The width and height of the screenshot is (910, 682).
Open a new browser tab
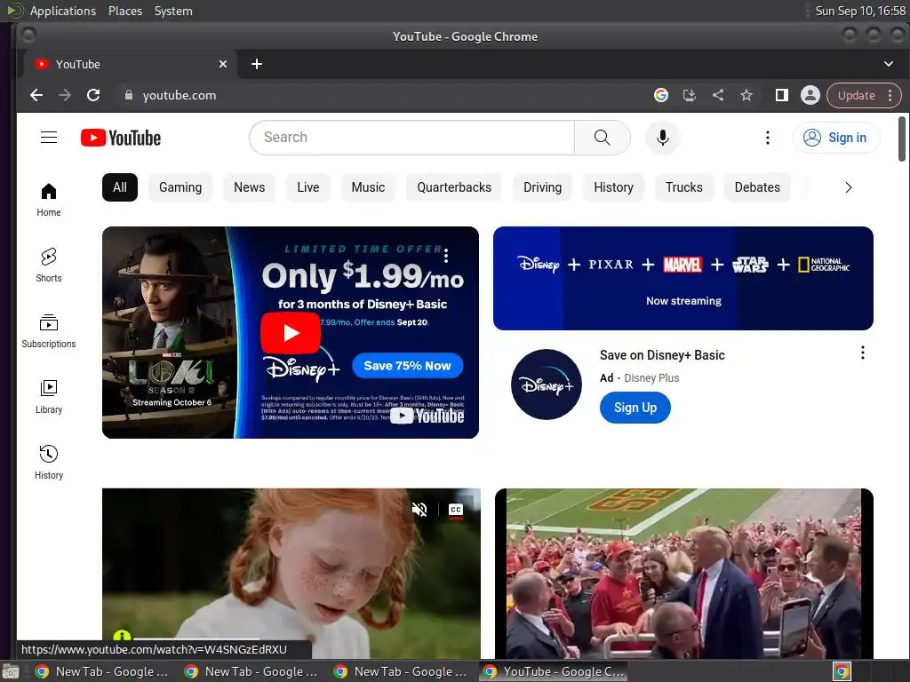pyautogui.click(x=257, y=64)
